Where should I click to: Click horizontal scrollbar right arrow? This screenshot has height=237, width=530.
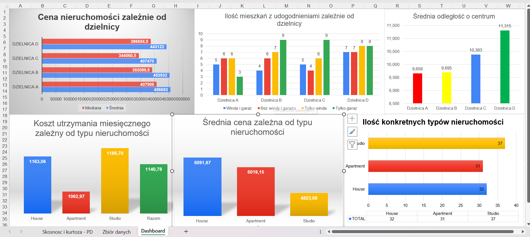523,232
